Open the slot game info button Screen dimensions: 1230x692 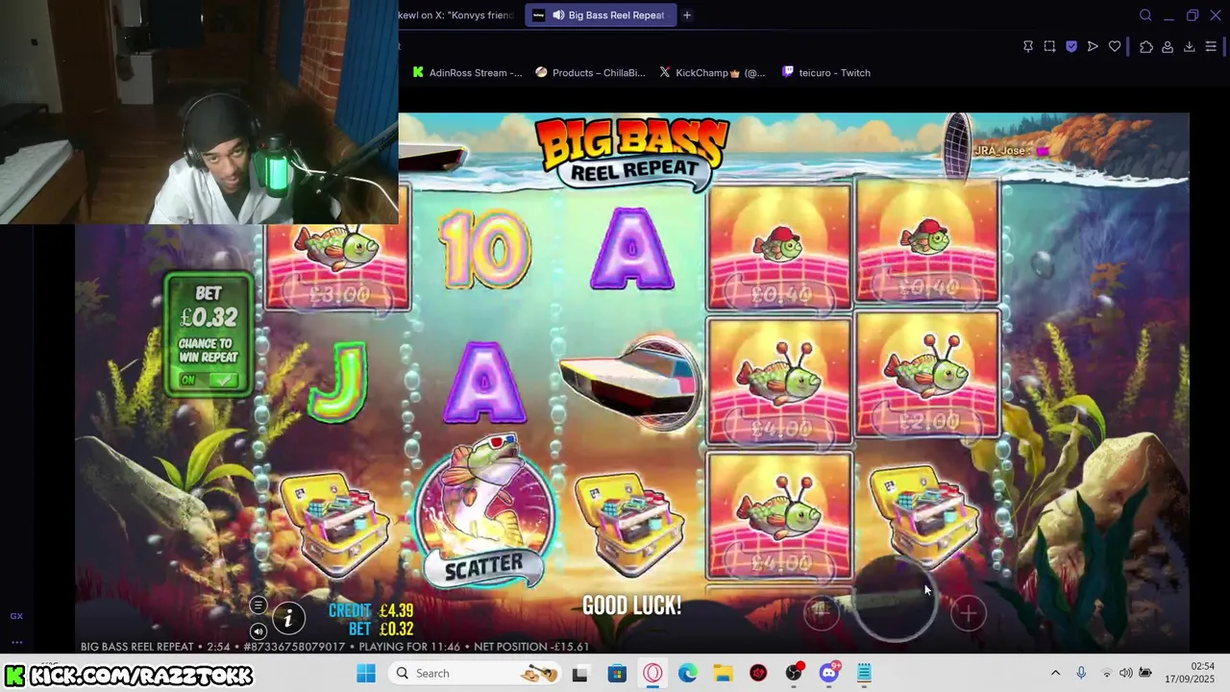288,618
